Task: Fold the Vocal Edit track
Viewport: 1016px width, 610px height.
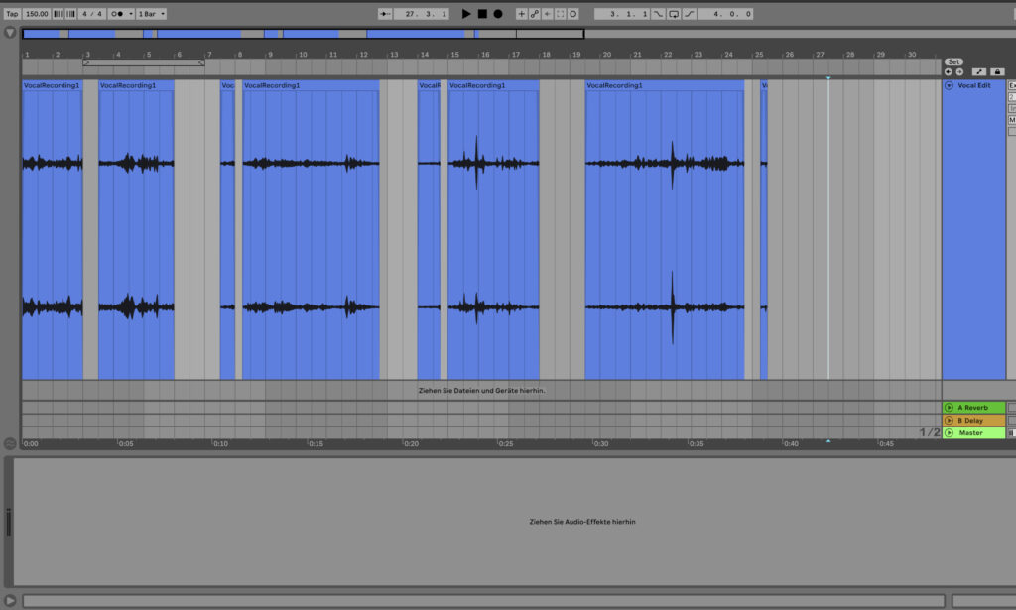Action: point(949,85)
